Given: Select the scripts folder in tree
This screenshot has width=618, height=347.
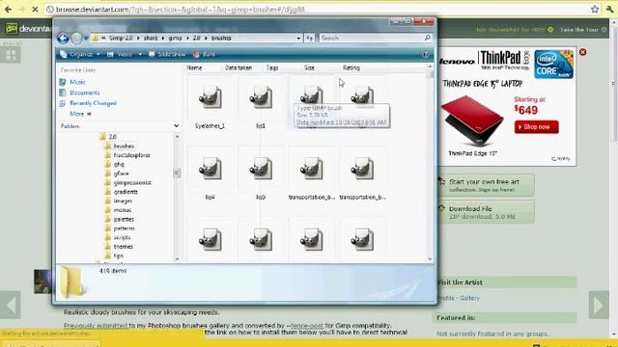Looking at the screenshot, I should pos(122,237).
